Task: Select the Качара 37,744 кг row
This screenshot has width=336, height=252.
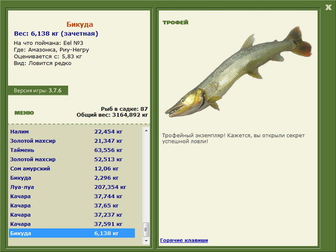Action: 72,196
